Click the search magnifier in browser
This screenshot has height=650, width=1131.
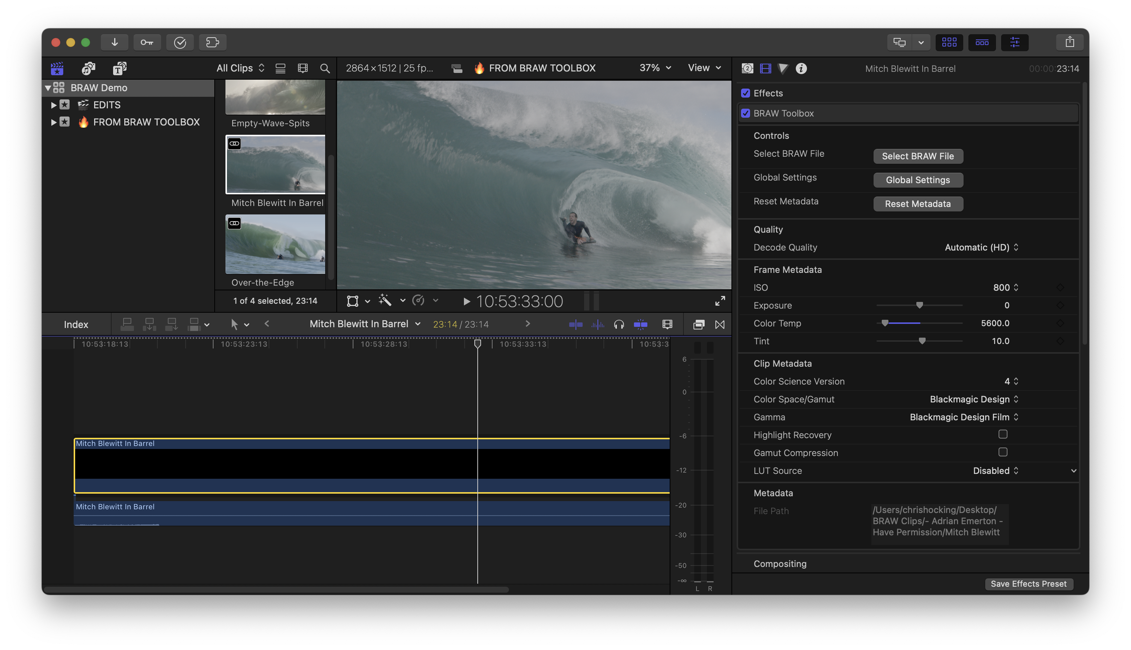(325, 68)
